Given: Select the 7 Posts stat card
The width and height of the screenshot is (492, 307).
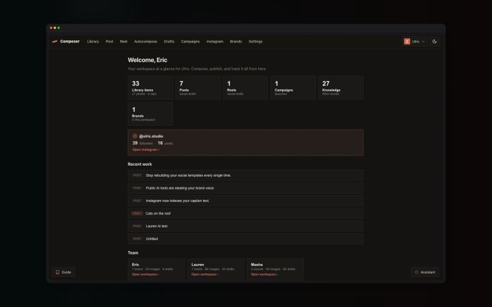Looking at the screenshot, I should pos(197,88).
